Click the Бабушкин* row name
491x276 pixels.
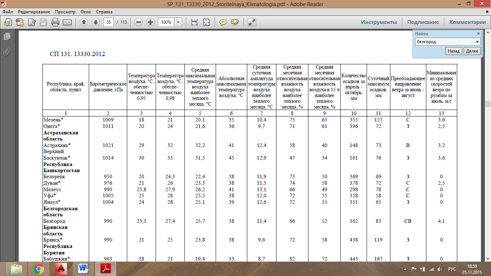(56, 259)
